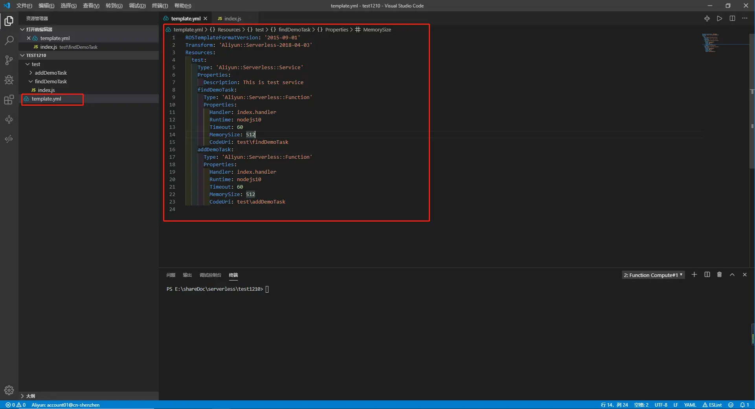Change file encoding UTF-8
Viewport: 755px width, 409px height.
661,405
